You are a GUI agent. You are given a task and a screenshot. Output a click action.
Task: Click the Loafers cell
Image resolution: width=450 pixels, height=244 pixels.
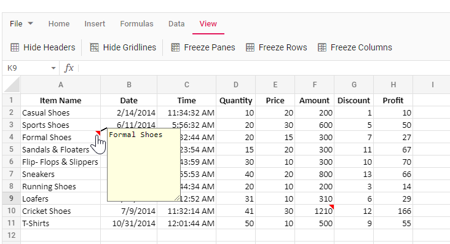[x=61, y=199]
